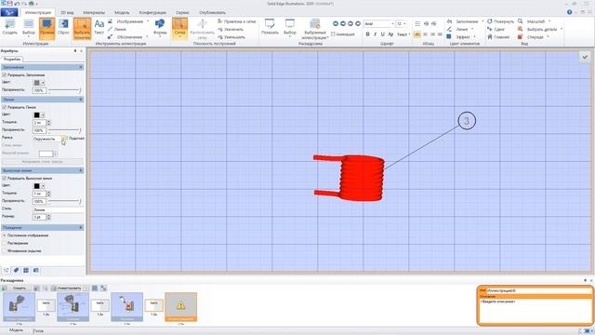This screenshot has height=335, width=595.
Task: Toggle the Сетка grid button
Action: (x=179, y=28)
